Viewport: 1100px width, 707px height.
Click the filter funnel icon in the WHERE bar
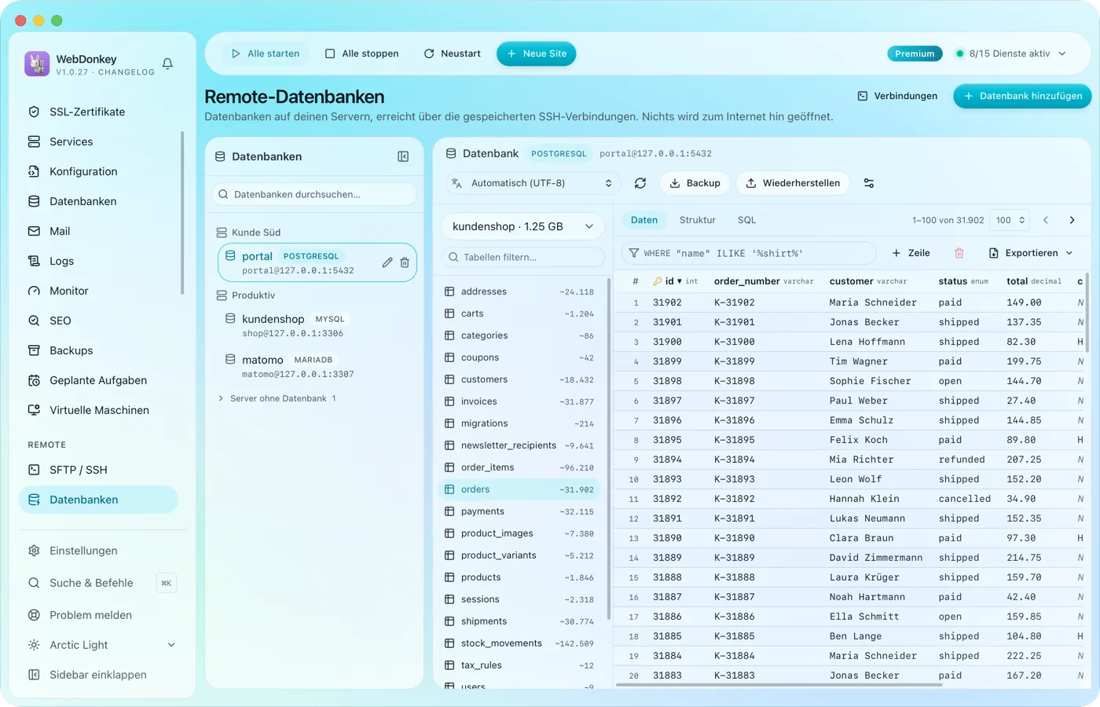click(x=633, y=253)
